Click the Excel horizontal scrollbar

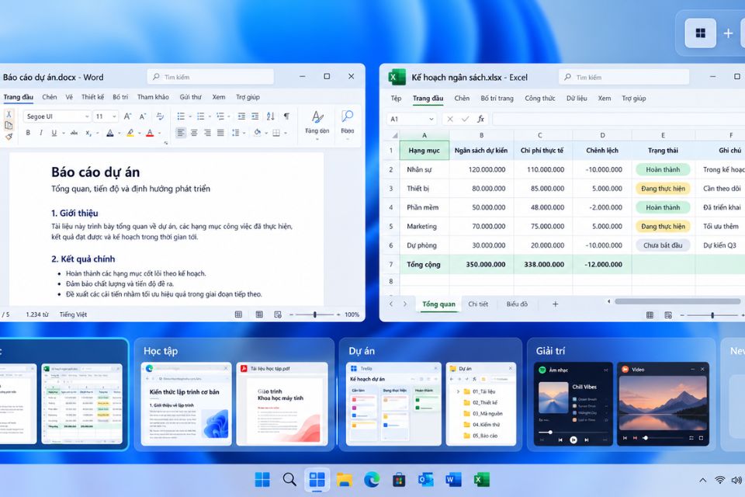(x=677, y=301)
